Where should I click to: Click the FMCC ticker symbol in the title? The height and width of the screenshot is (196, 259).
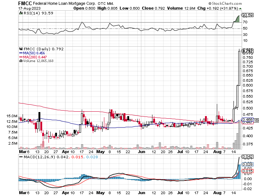pos(25,3)
